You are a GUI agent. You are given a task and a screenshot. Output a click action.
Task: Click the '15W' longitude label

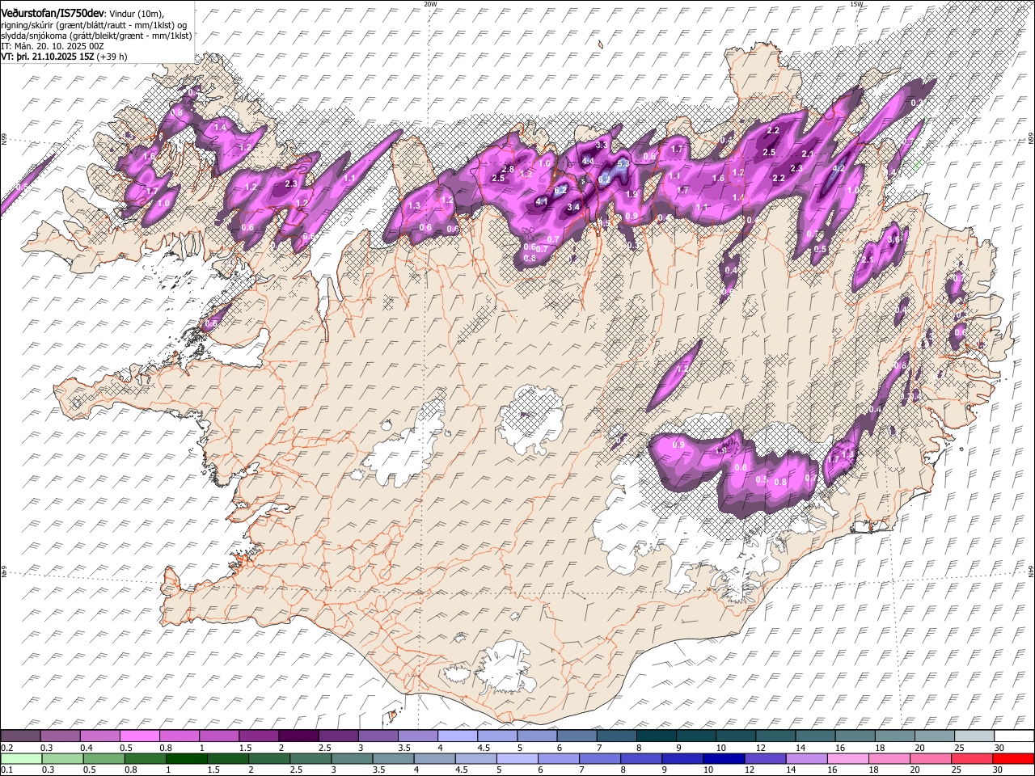[x=856, y=4]
